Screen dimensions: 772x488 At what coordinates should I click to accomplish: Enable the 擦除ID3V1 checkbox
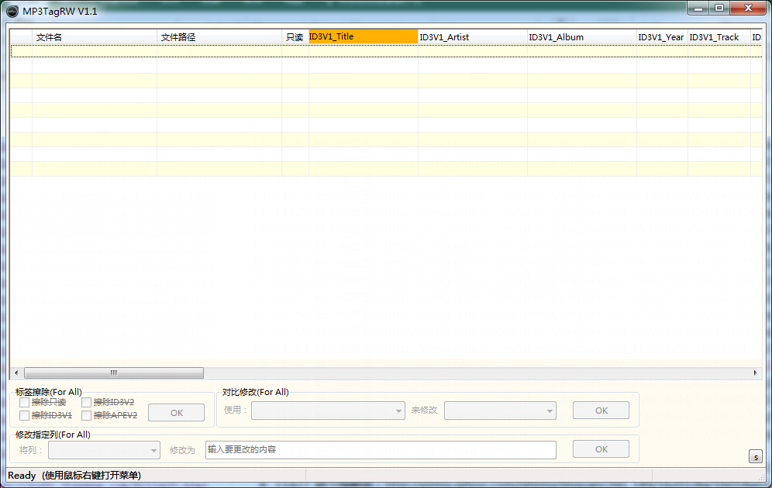point(24,416)
